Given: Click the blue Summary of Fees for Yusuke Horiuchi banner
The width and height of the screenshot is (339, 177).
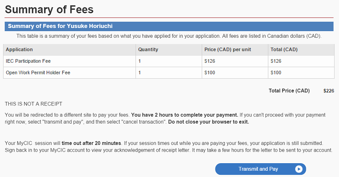Looking at the screenshot, I should (x=169, y=26).
